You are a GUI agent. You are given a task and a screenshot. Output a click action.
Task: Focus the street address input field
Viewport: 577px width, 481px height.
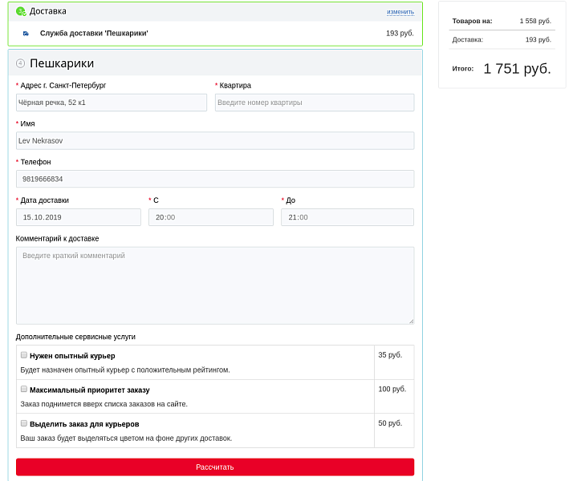click(112, 103)
